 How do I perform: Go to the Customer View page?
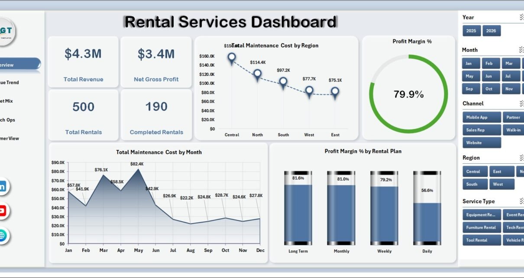click(10, 139)
